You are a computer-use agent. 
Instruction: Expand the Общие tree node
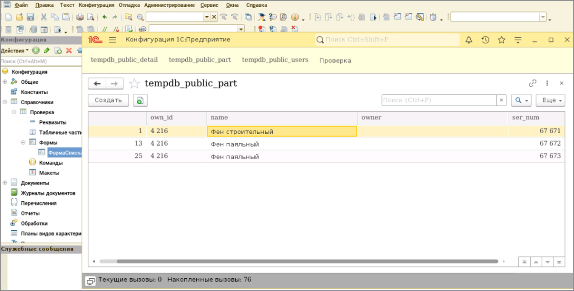pyautogui.click(x=5, y=82)
